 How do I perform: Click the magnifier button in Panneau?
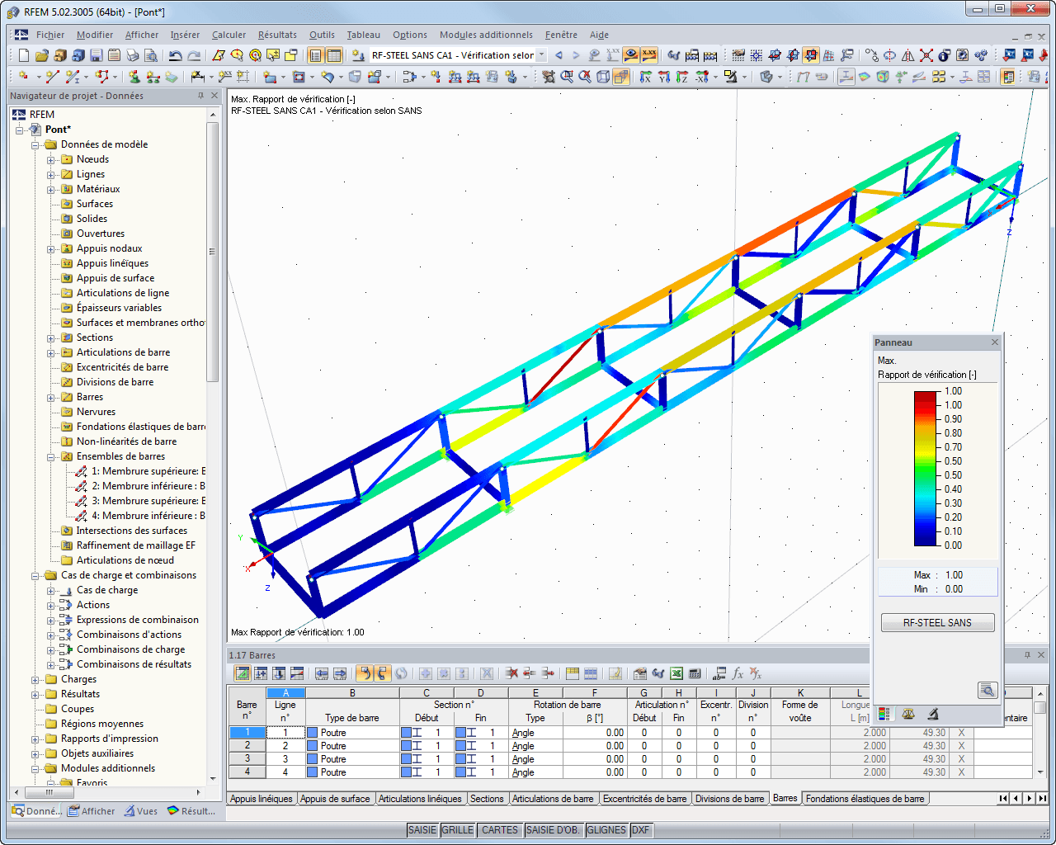[x=987, y=690]
